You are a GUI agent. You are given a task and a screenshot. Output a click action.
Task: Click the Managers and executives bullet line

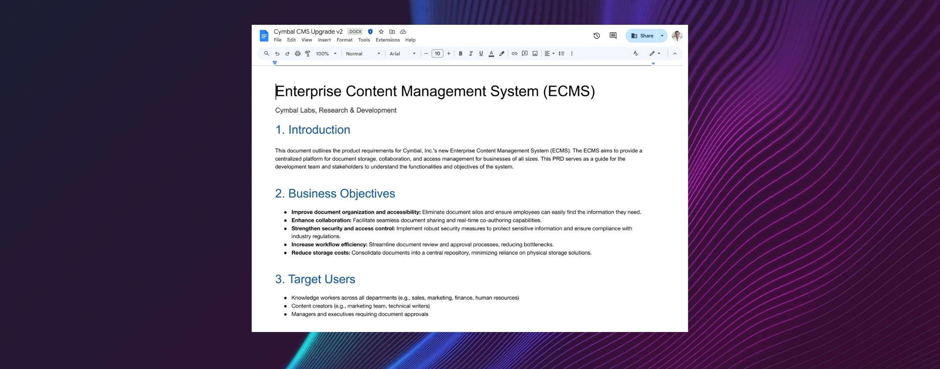click(360, 314)
